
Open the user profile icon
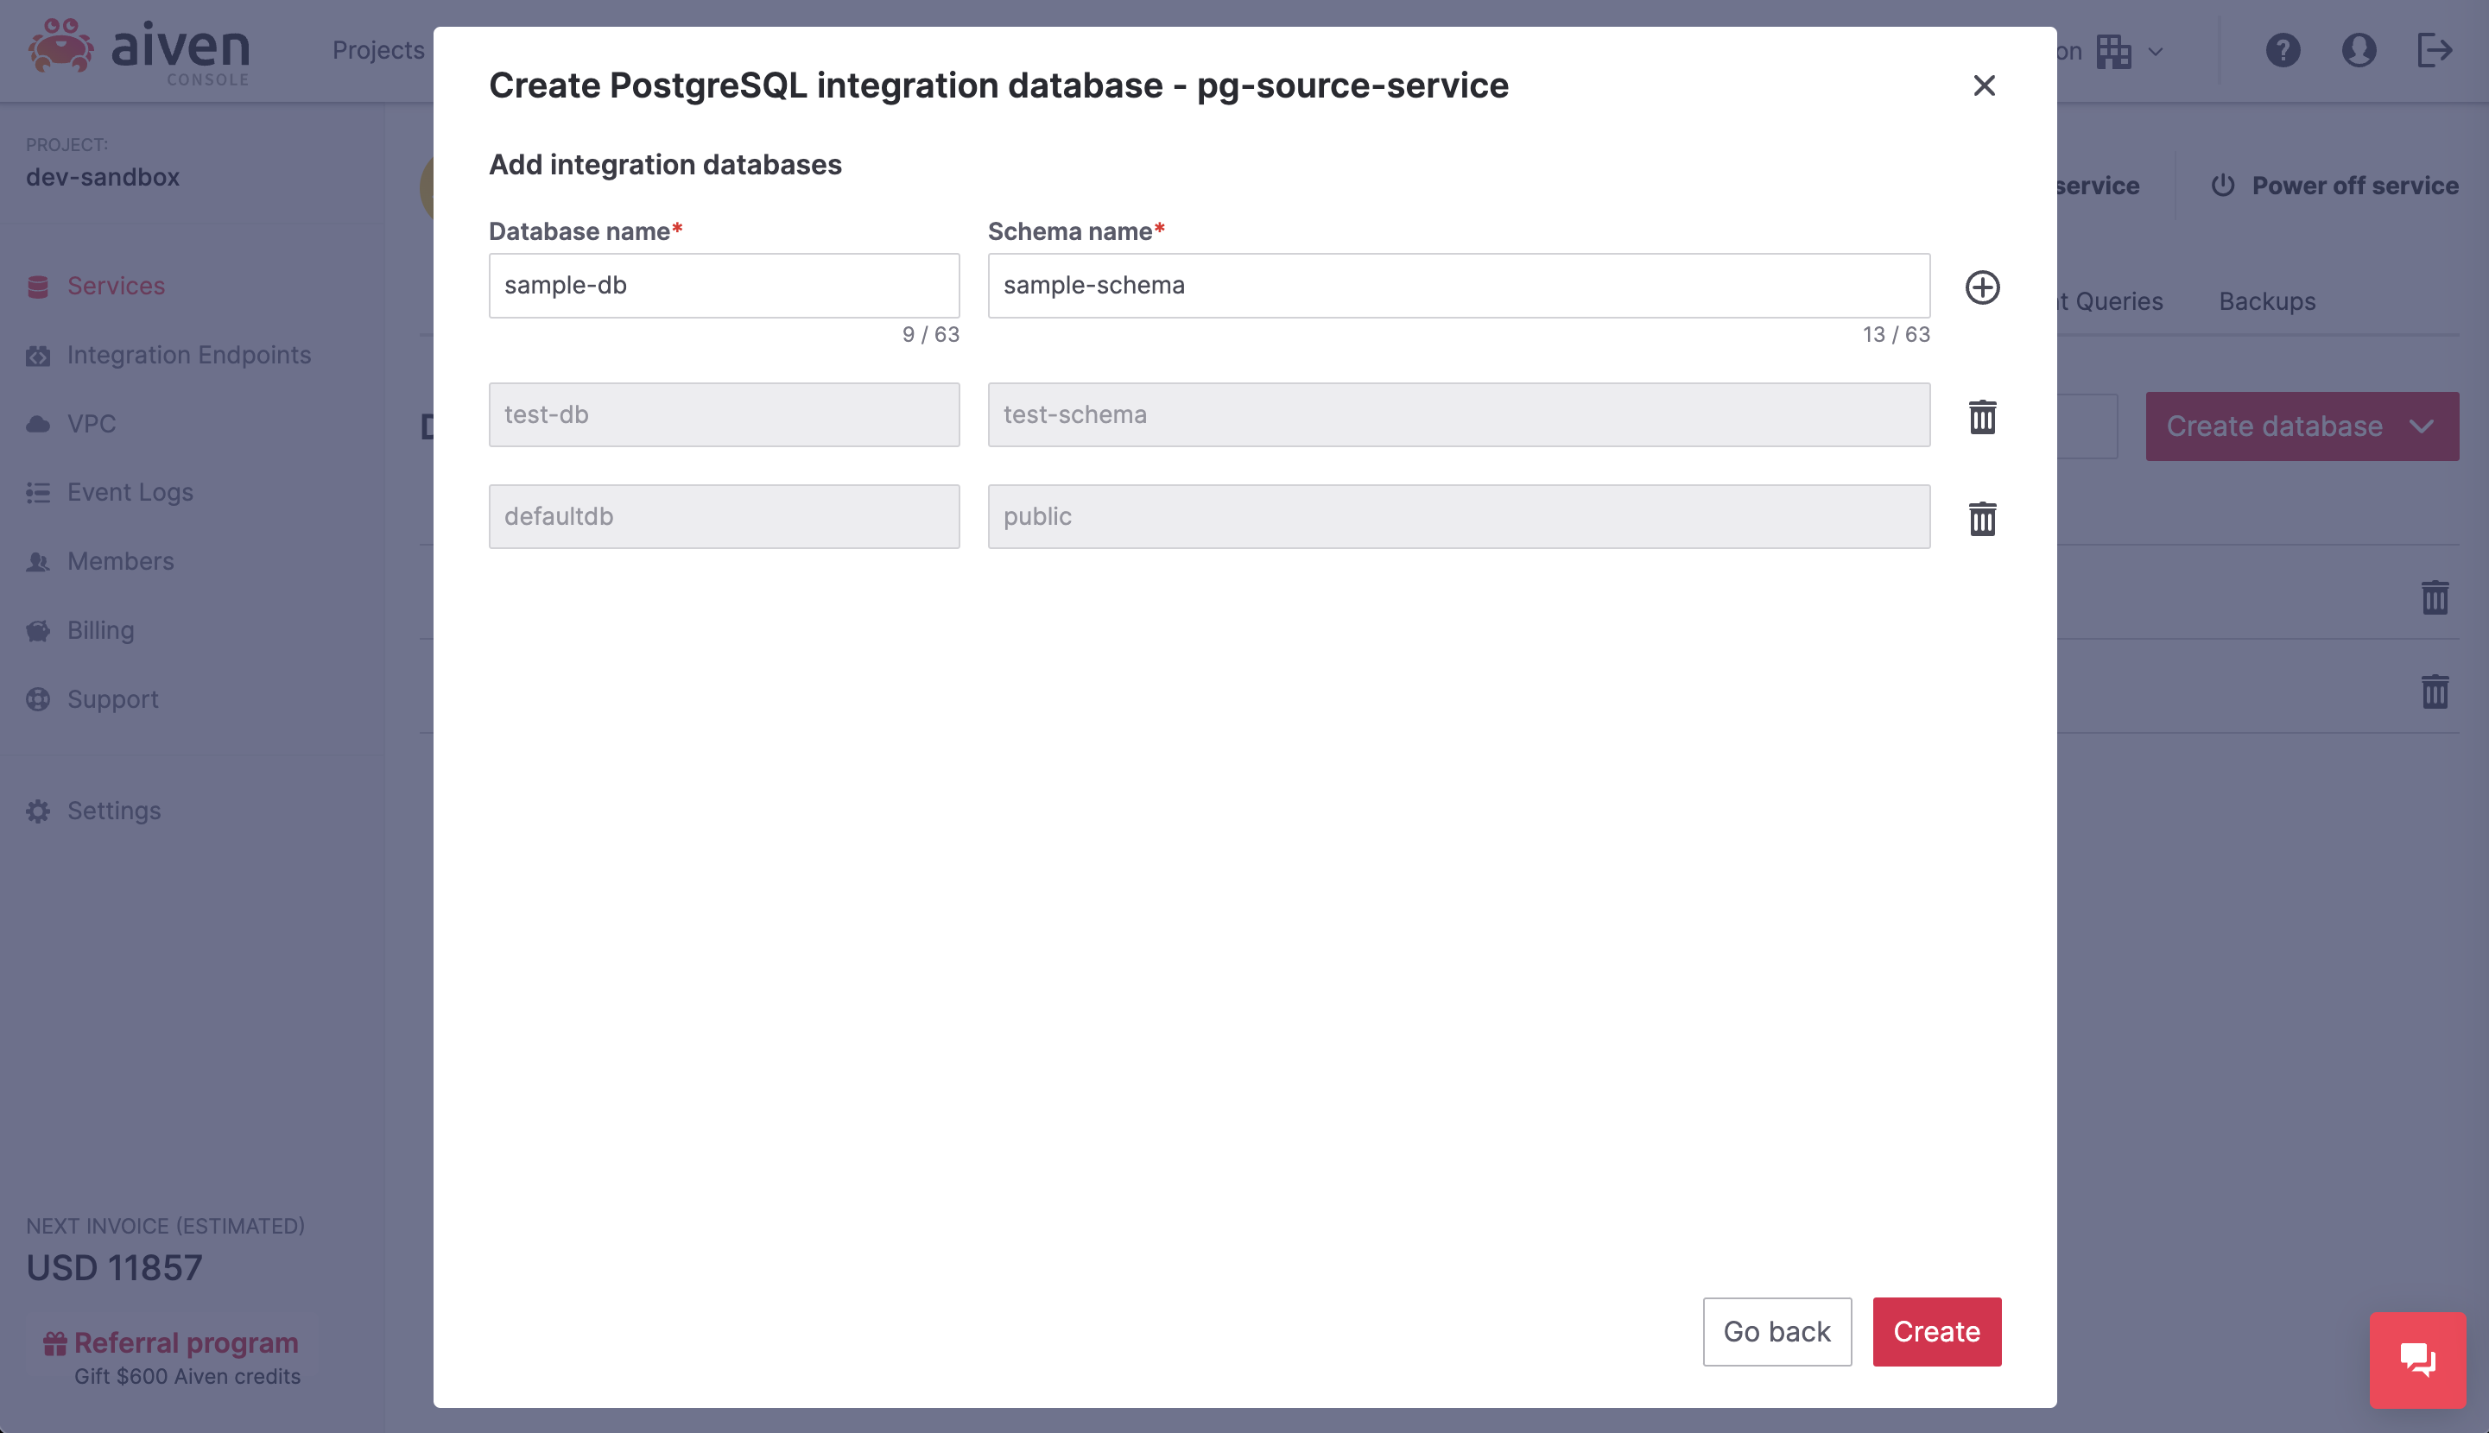coord(2358,50)
